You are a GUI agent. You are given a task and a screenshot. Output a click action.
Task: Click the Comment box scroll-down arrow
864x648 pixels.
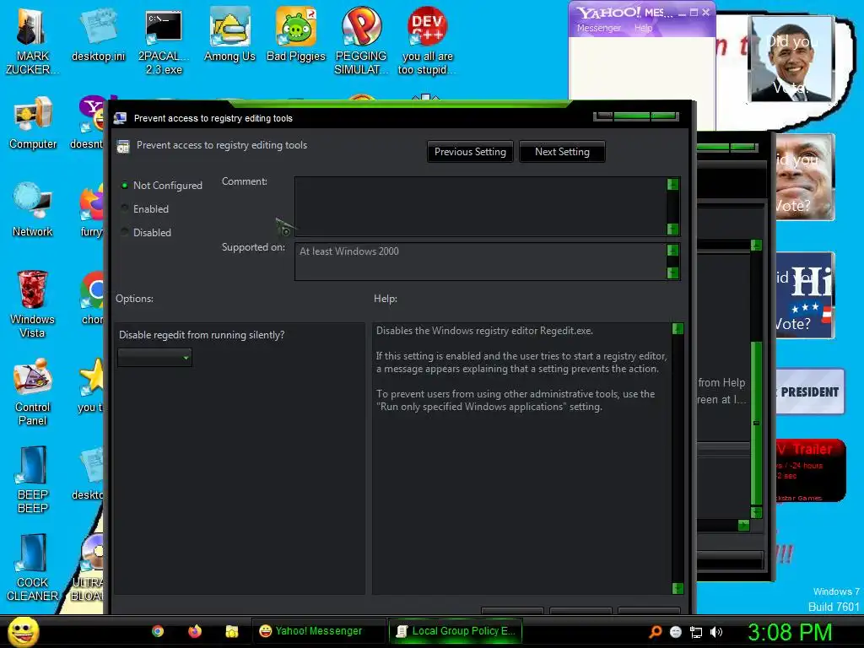click(x=672, y=228)
